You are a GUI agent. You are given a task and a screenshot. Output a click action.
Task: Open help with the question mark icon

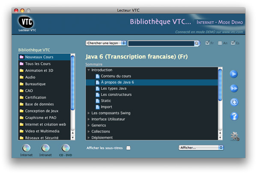tap(234, 116)
